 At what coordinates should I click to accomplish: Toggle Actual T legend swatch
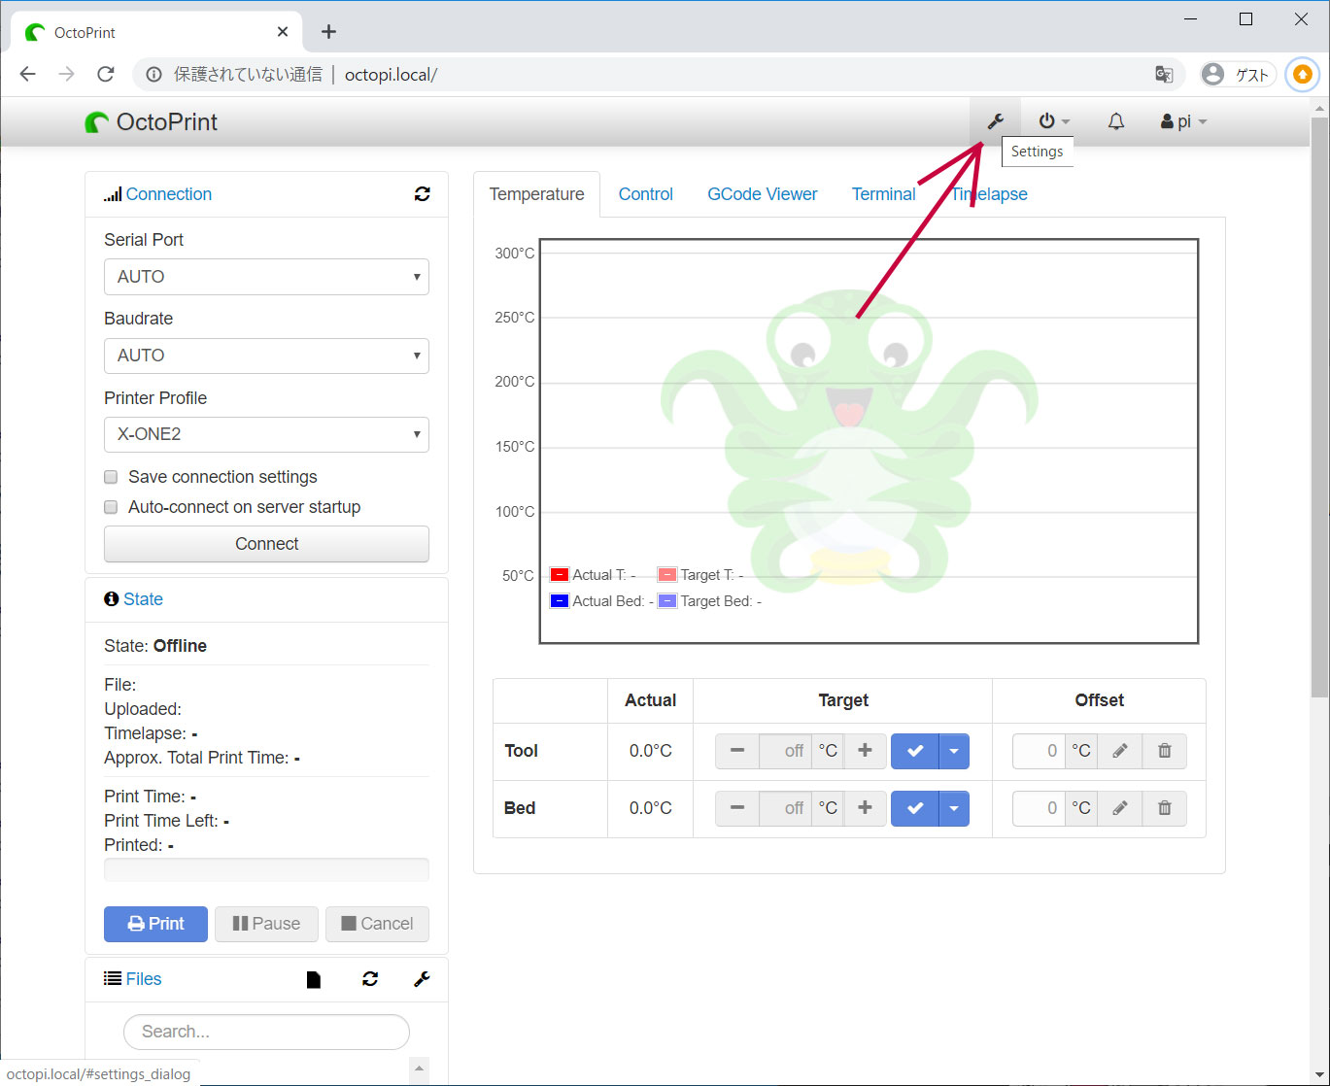[560, 575]
